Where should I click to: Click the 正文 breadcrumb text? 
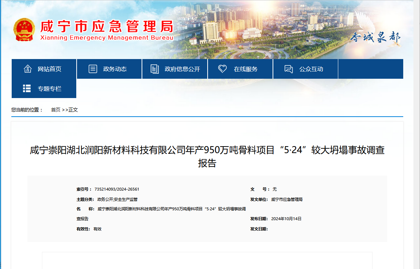[x=73, y=110]
